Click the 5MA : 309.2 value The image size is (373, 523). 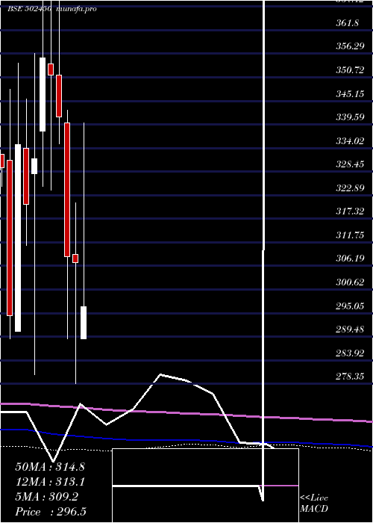[x=46, y=497]
